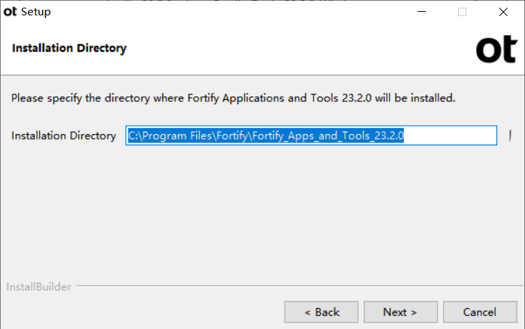Click the bold Installation Directory heading
Viewport: 525px width, 329px height.
pos(69,48)
